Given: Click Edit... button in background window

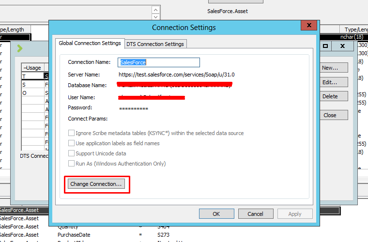Looking at the screenshot, I should pos(334,82).
